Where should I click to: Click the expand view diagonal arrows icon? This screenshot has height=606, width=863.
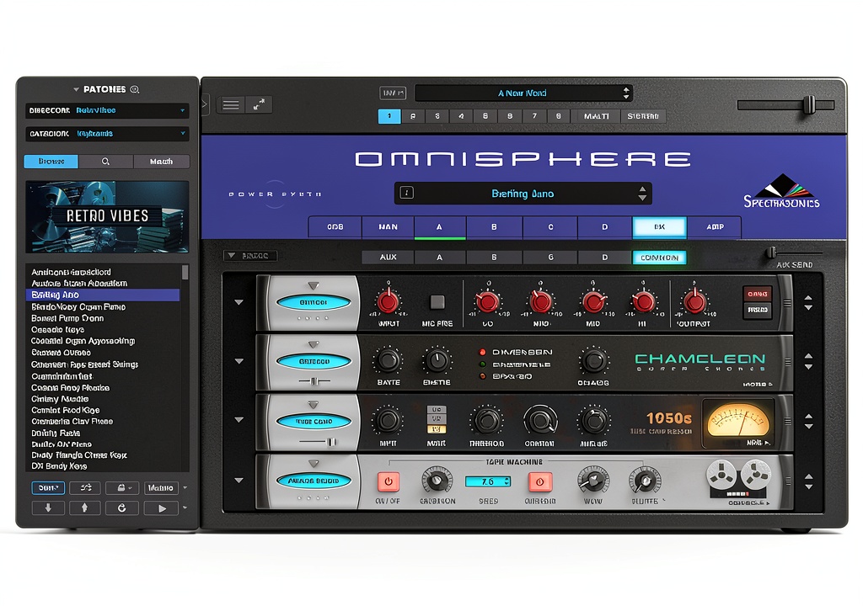(259, 104)
